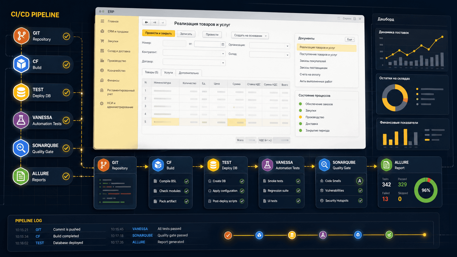This screenshot has width=457, height=257.
Task: Click inside the Номер input field
Action: (x=175, y=43)
